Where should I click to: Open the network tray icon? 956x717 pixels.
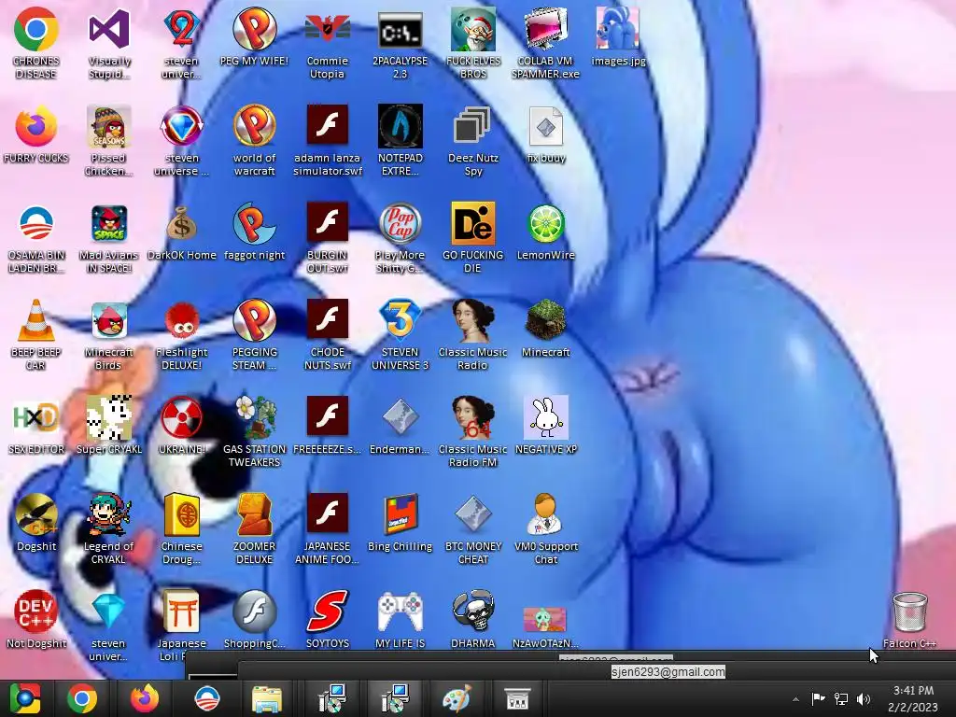tap(841, 698)
